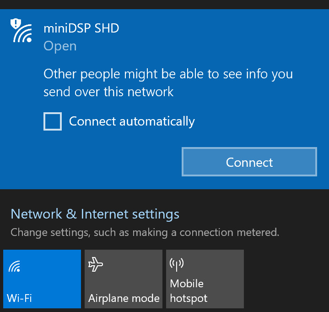Open Network & Internet settings link
This screenshot has height=312, width=329.
point(95,214)
